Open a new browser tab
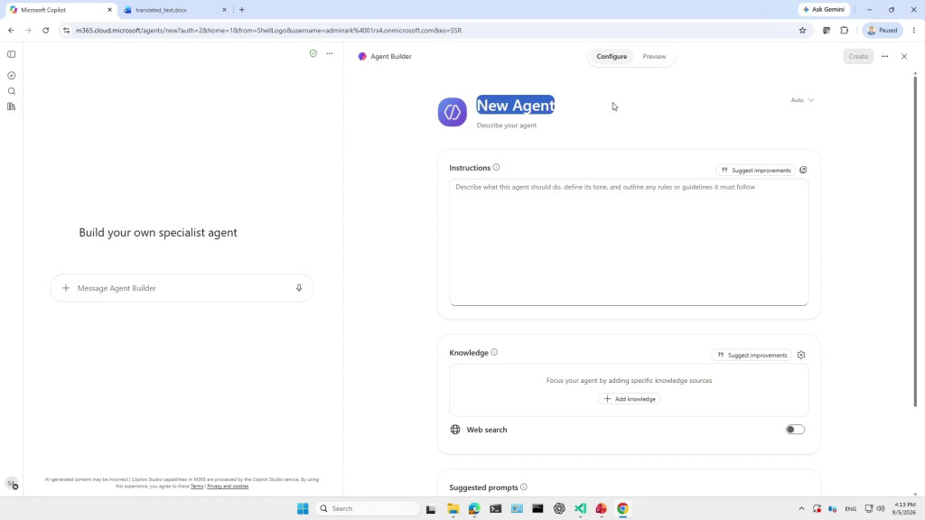The height and width of the screenshot is (520, 925). (242, 10)
